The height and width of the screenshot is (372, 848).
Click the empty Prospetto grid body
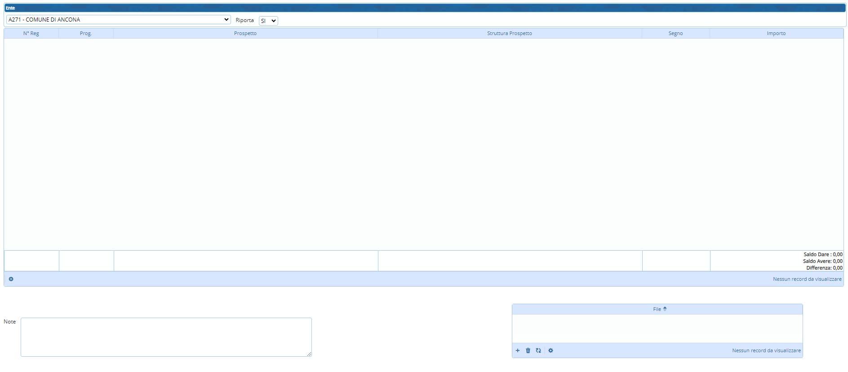click(x=424, y=144)
